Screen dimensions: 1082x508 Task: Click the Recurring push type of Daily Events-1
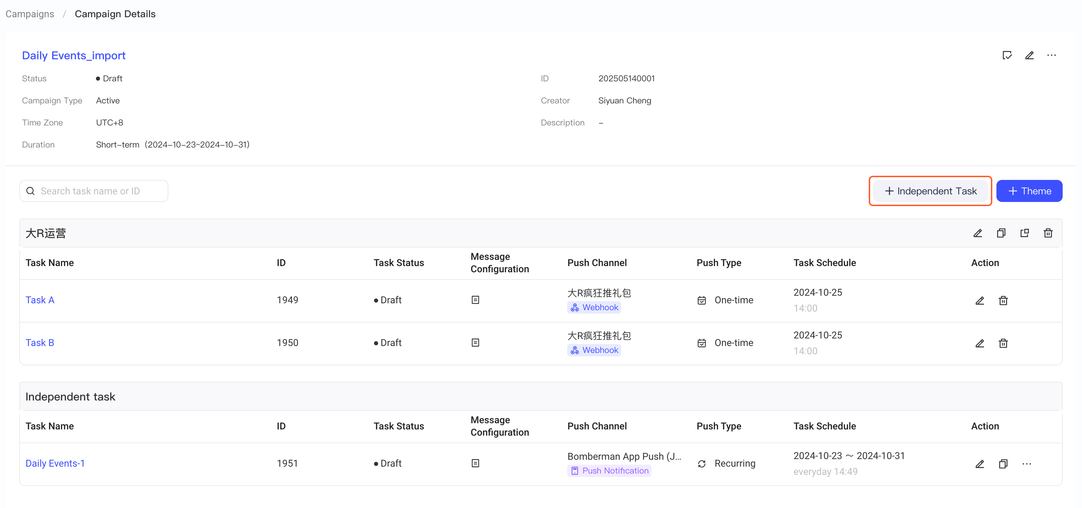726,464
